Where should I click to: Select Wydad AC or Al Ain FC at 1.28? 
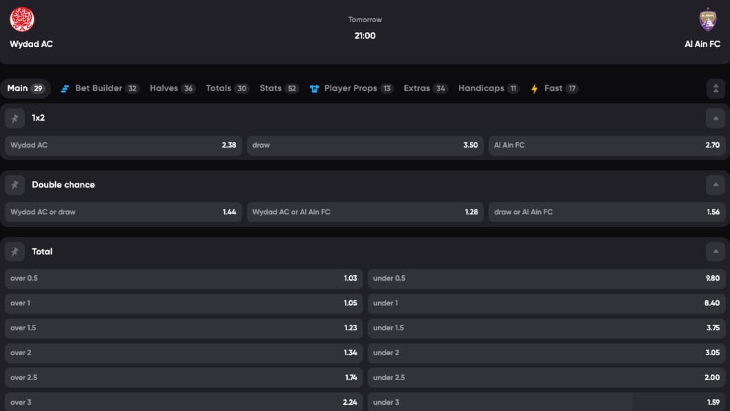pyautogui.click(x=365, y=212)
